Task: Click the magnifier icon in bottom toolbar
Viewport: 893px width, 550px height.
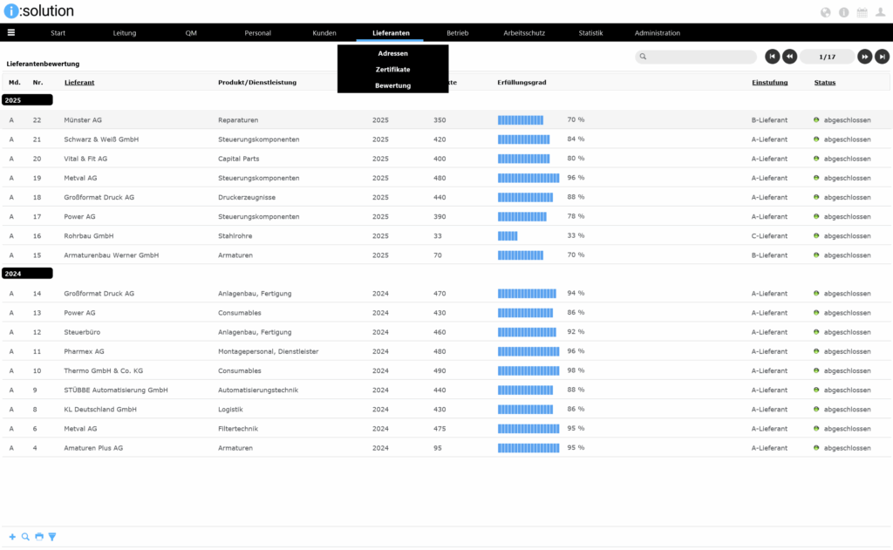Action: pyautogui.click(x=25, y=537)
